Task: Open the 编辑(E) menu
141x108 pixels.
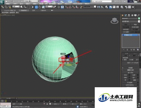Action: (8, 4)
